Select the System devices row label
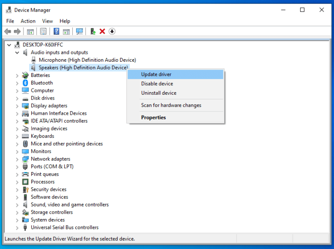Image resolution: width=334 pixels, height=249 pixels. pyautogui.click(x=48, y=220)
